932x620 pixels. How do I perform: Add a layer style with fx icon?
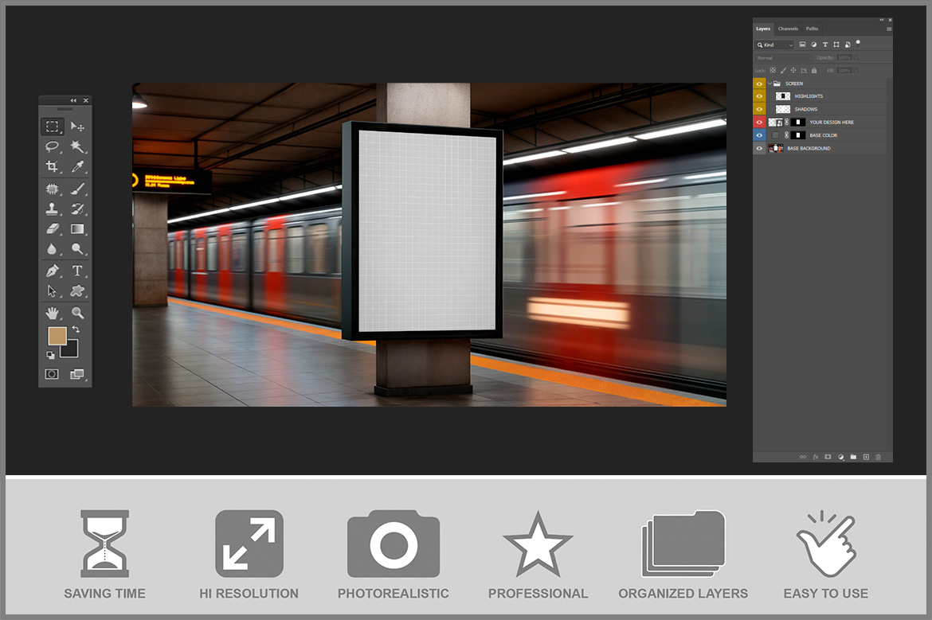(x=815, y=457)
